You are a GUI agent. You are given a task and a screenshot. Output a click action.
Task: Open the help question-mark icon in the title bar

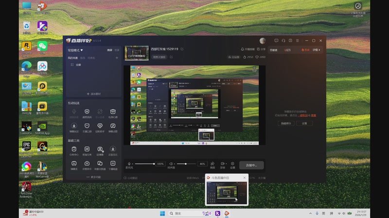pos(290,41)
